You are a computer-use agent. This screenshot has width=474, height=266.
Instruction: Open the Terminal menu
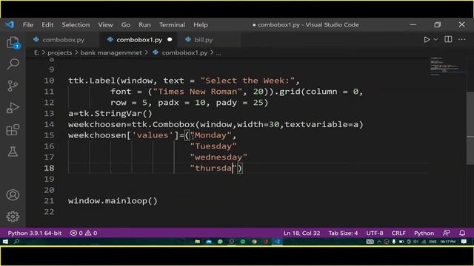(172, 24)
